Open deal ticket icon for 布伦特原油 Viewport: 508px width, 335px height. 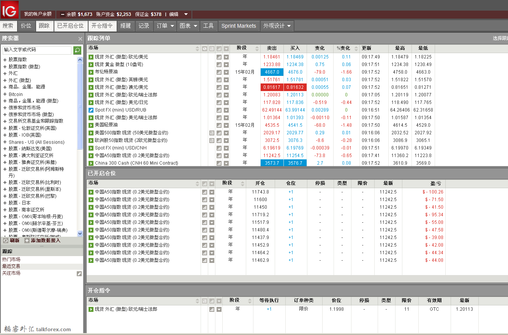91,72
